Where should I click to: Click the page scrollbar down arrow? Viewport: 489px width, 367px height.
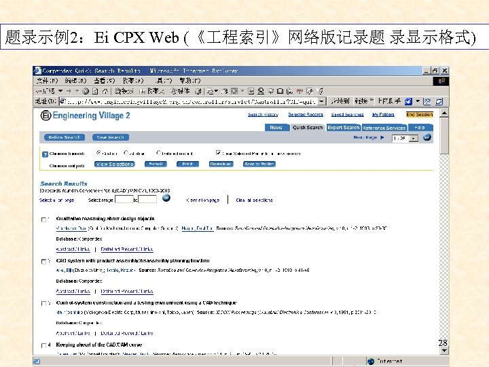tap(444, 351)
